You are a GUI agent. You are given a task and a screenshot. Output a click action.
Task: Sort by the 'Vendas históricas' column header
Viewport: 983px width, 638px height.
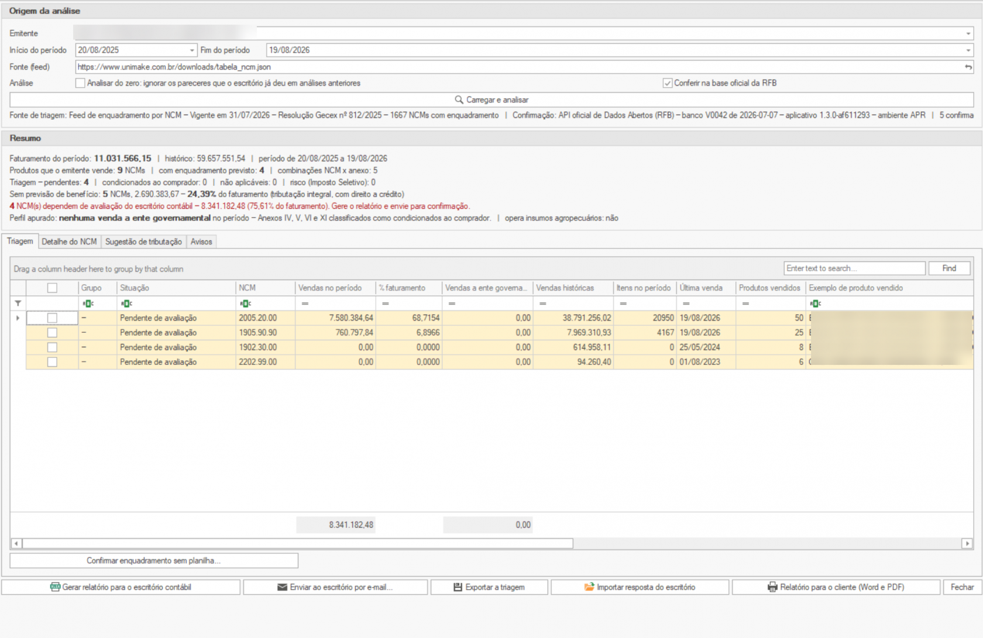(573, 288)
